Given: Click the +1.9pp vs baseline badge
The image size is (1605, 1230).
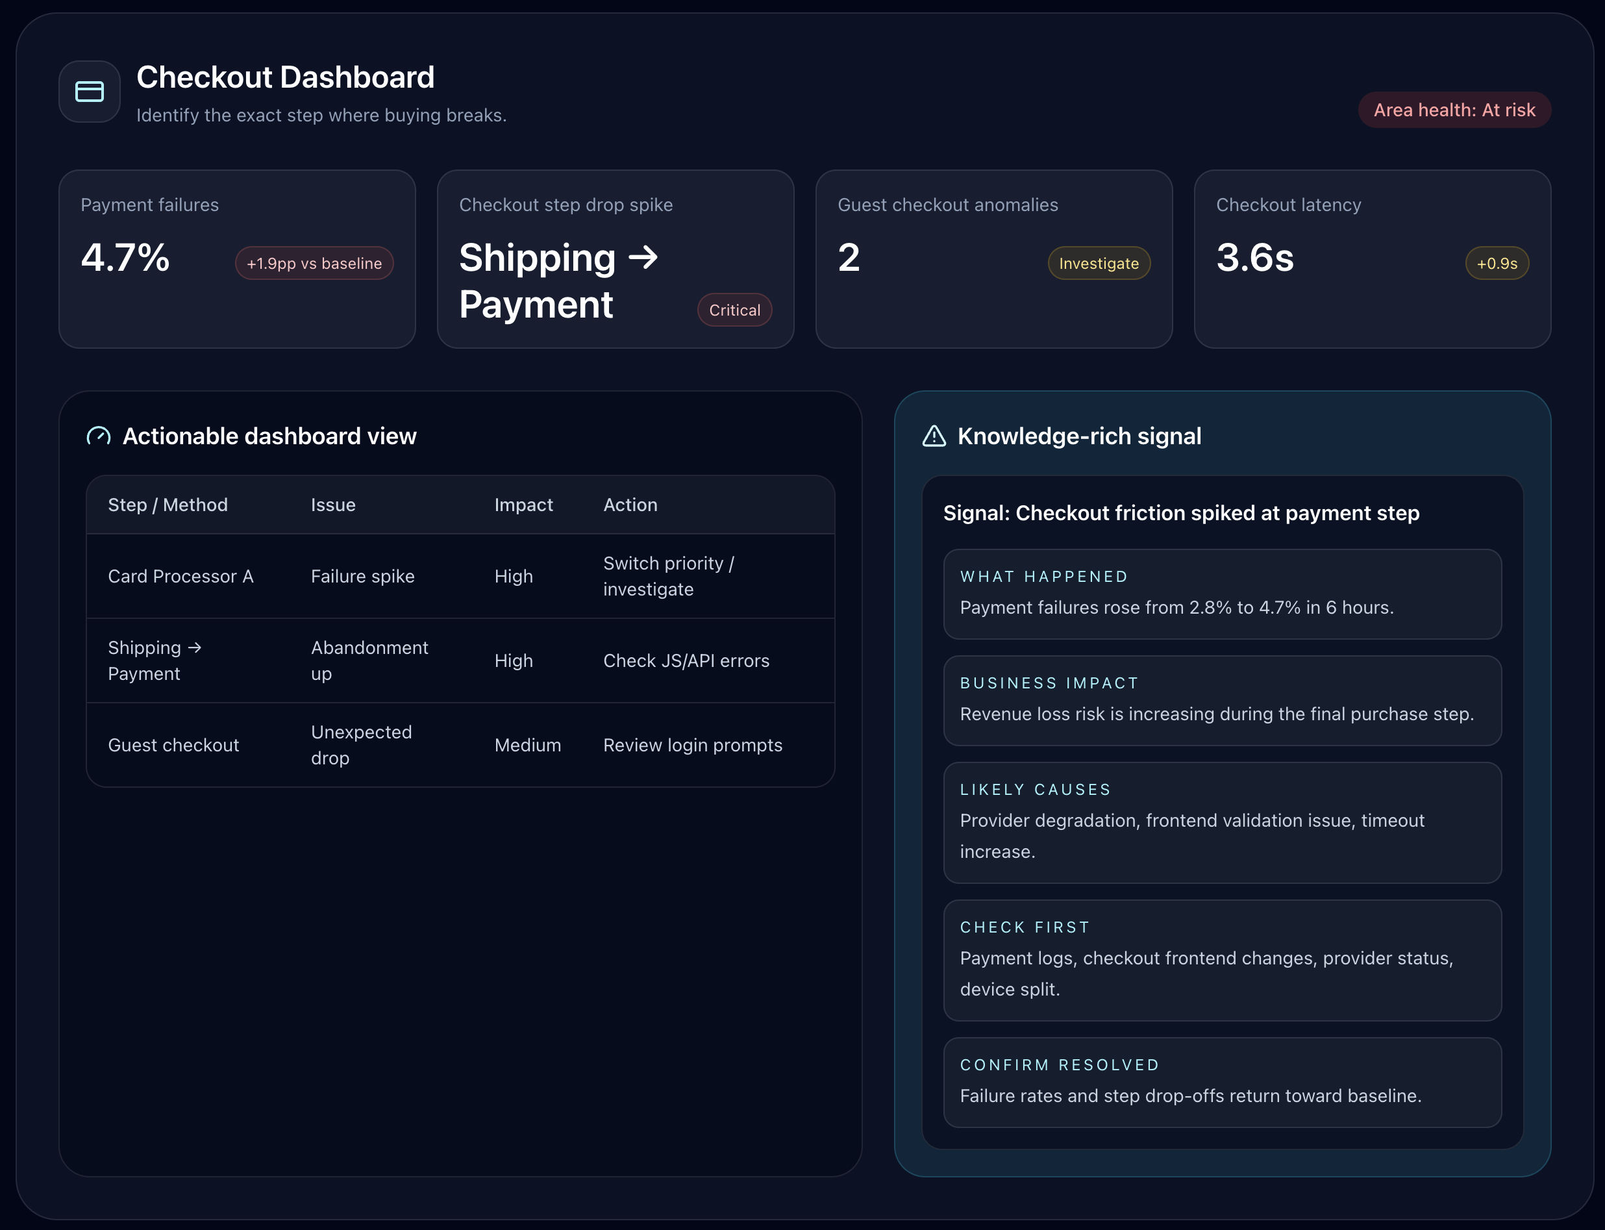Looking at the screenshot, I should coord(314,264).
